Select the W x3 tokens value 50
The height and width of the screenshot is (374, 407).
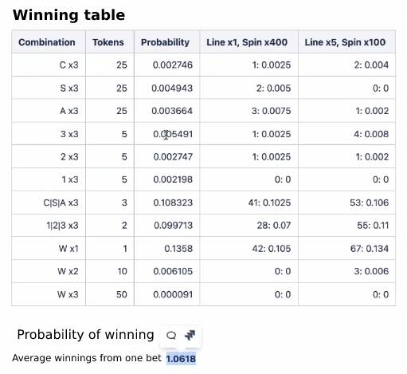point(110,294)
